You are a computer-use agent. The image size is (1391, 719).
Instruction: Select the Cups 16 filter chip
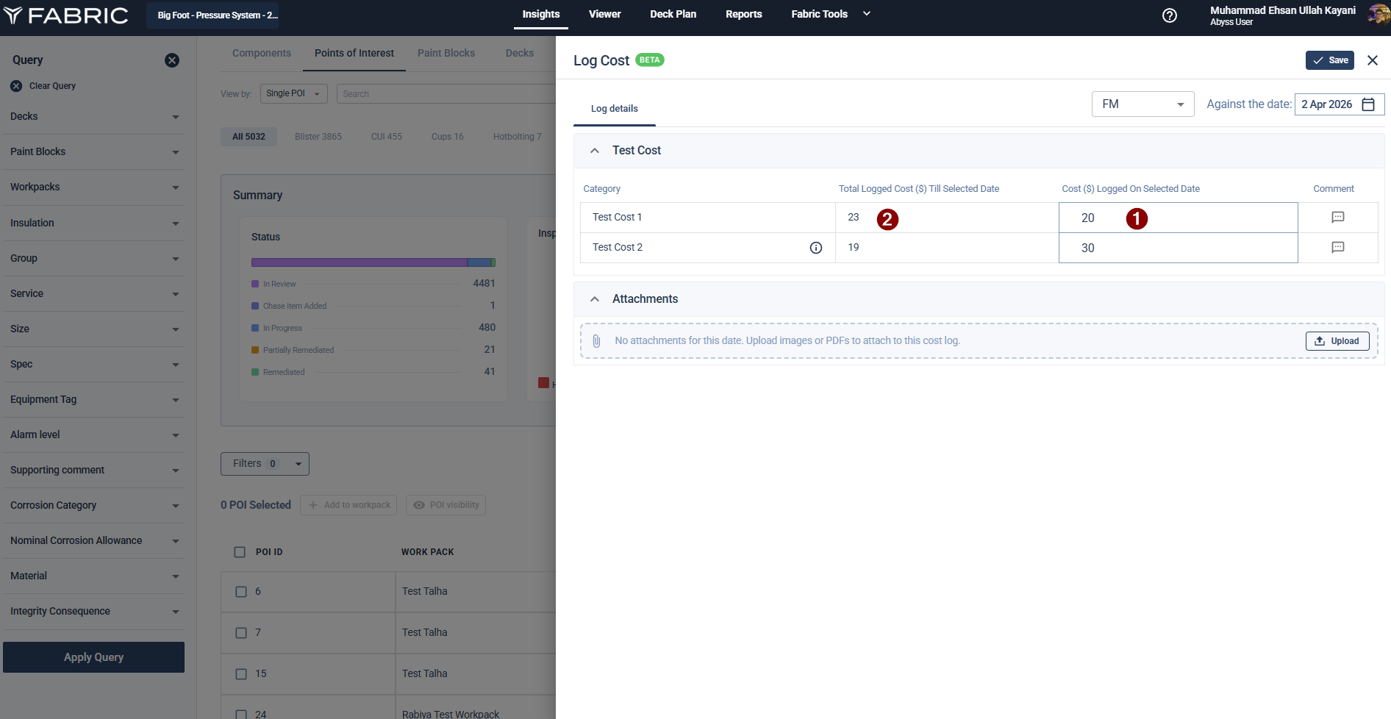click(447, 137)
